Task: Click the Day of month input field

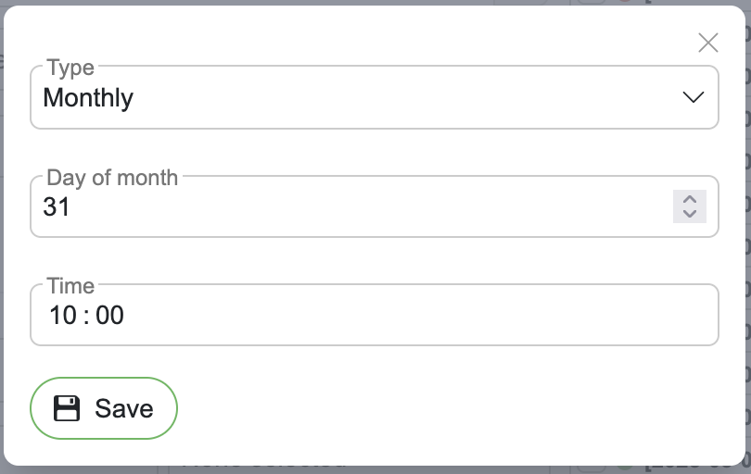Action: (352, 206)
